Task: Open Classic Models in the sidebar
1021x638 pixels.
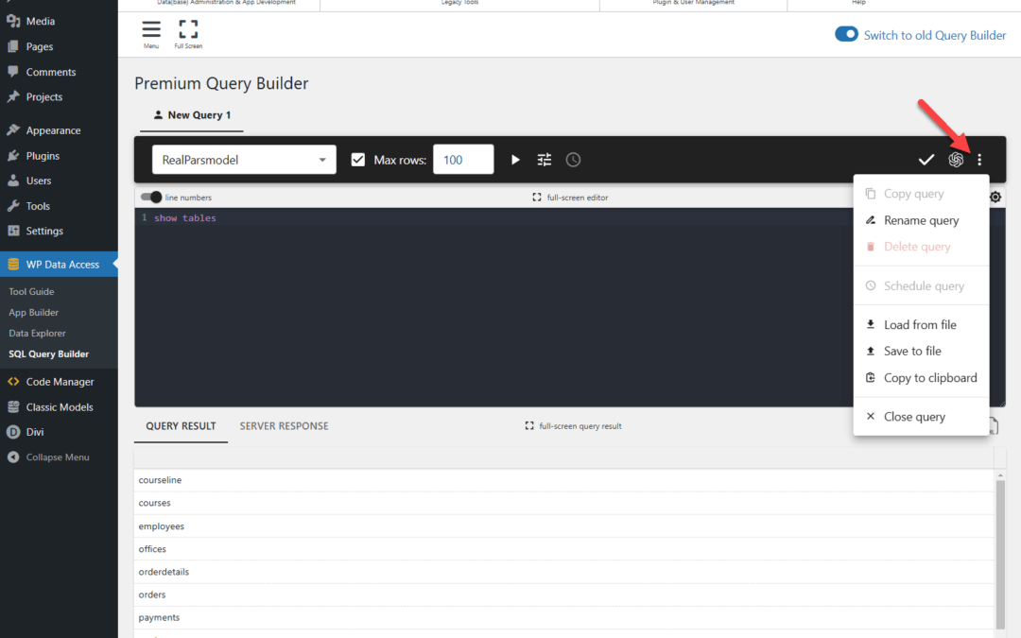Action: (x=59, y=406)
